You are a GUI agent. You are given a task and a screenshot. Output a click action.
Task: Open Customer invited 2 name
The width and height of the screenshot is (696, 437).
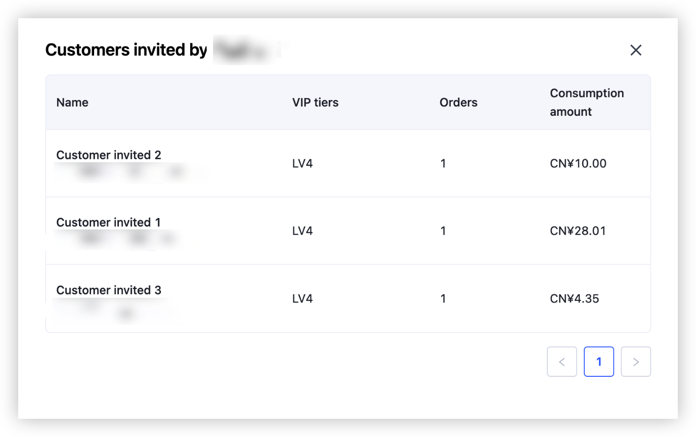point(109,155)
